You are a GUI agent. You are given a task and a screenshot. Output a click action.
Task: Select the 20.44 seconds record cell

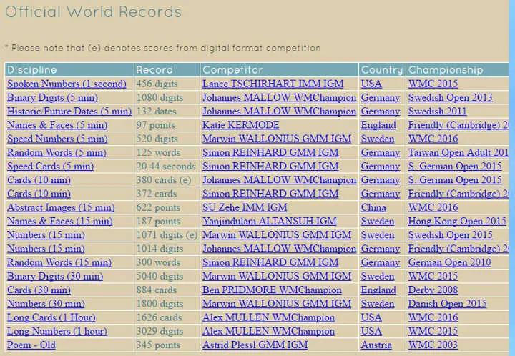[166, 167]
